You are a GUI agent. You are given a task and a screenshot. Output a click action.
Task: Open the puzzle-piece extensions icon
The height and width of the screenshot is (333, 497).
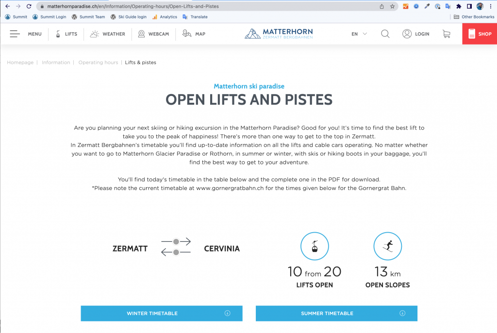coord(459,6)
